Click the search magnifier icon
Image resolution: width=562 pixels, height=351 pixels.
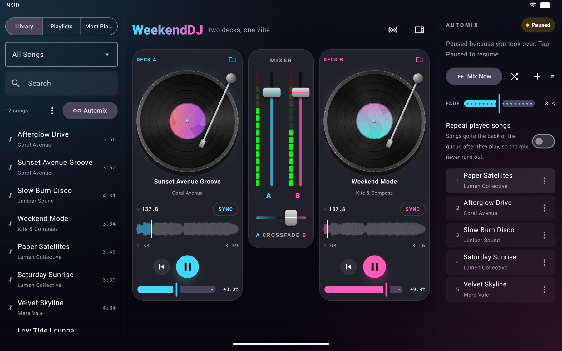point(16,83)
